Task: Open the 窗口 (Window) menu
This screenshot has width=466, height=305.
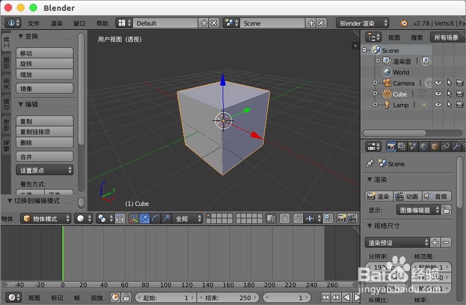Action: click(x=79, y=23)
